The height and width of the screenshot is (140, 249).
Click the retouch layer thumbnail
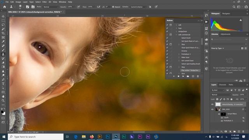click(x=218, y=104)
